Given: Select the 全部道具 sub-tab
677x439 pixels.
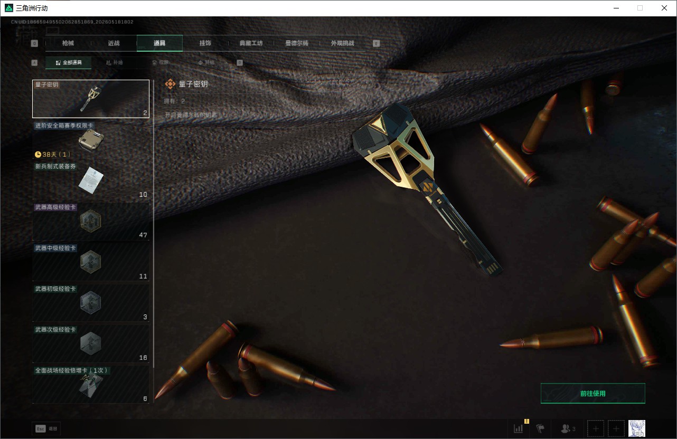Looking at the screenshot, I should coord(68,63).
